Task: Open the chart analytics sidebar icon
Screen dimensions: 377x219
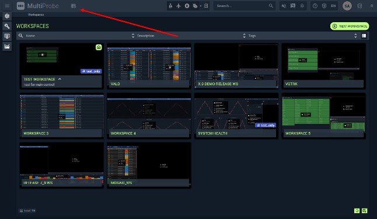Action: [x=7, y=47]
